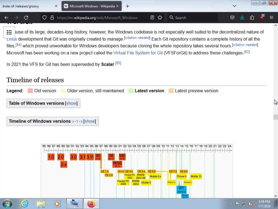
Task: Expand the list all tabs dropdown
Action: 235,6
